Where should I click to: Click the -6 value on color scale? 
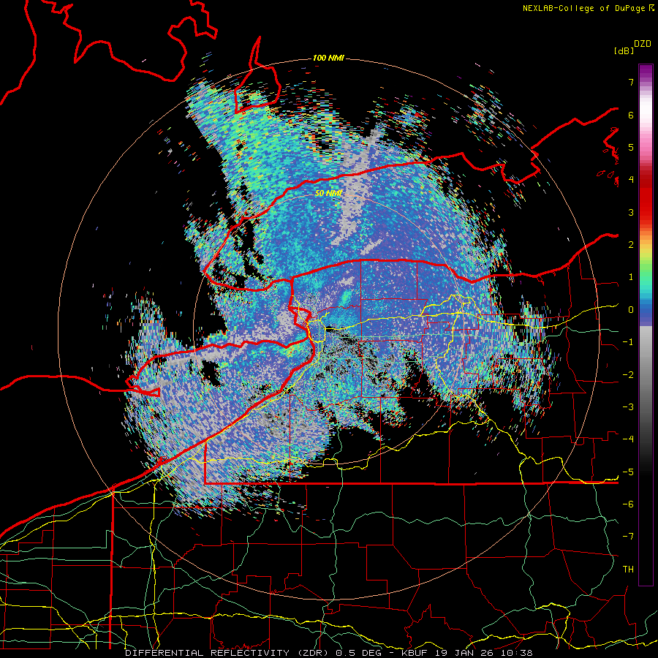coord(628,504)
